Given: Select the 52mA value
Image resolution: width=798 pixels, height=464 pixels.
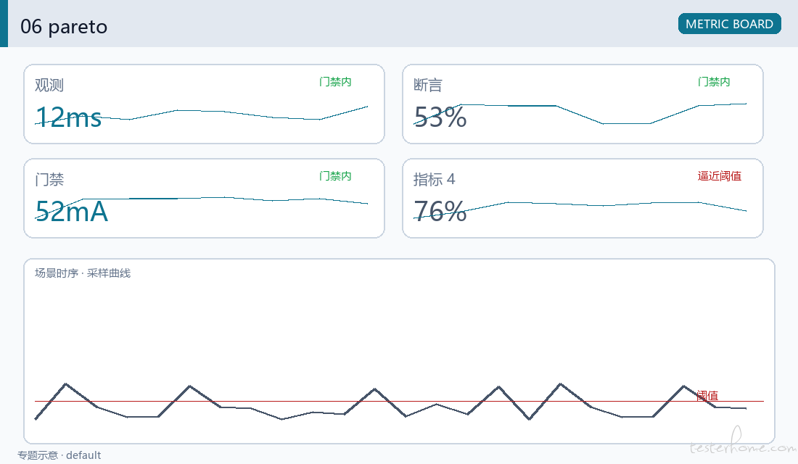Looking at the screenshot, I should pyautogui.click(x=72, y=212).
